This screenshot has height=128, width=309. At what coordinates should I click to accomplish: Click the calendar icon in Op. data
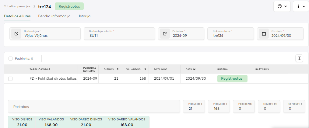[264, 34]
